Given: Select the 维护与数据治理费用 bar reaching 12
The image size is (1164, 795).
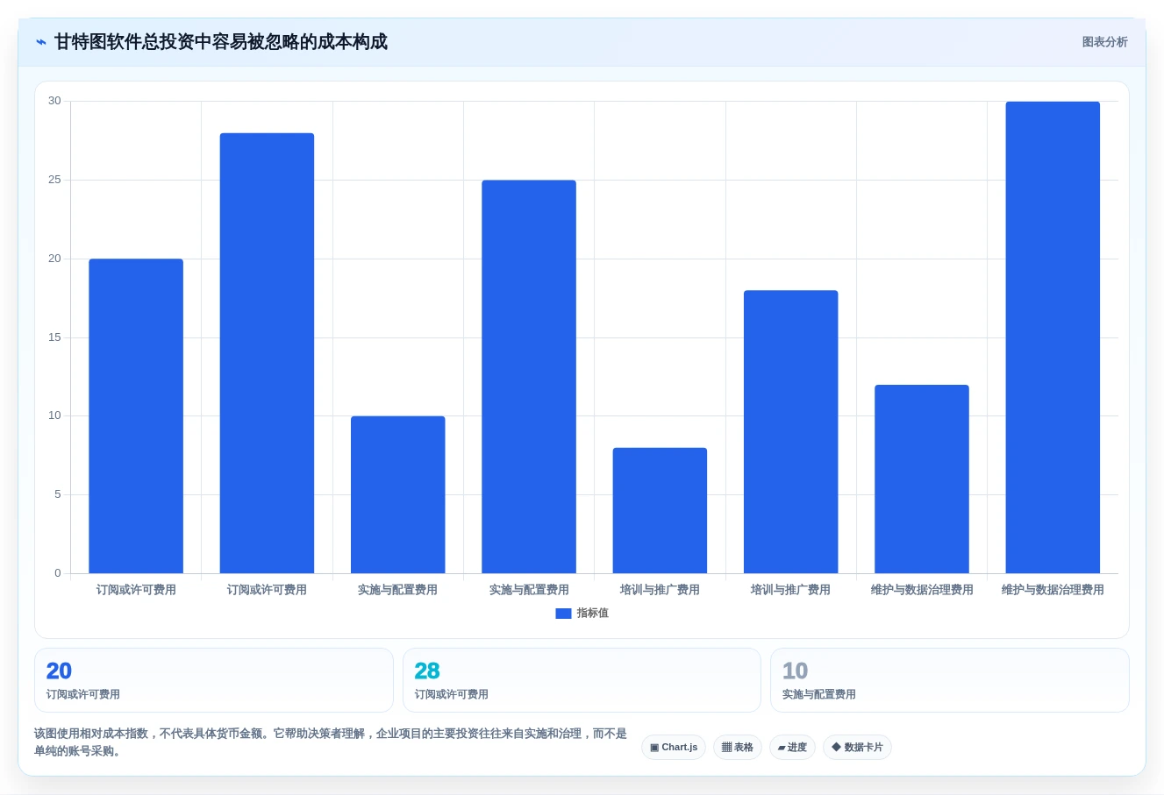Looking at the screenshot, I should coord(922,479).
